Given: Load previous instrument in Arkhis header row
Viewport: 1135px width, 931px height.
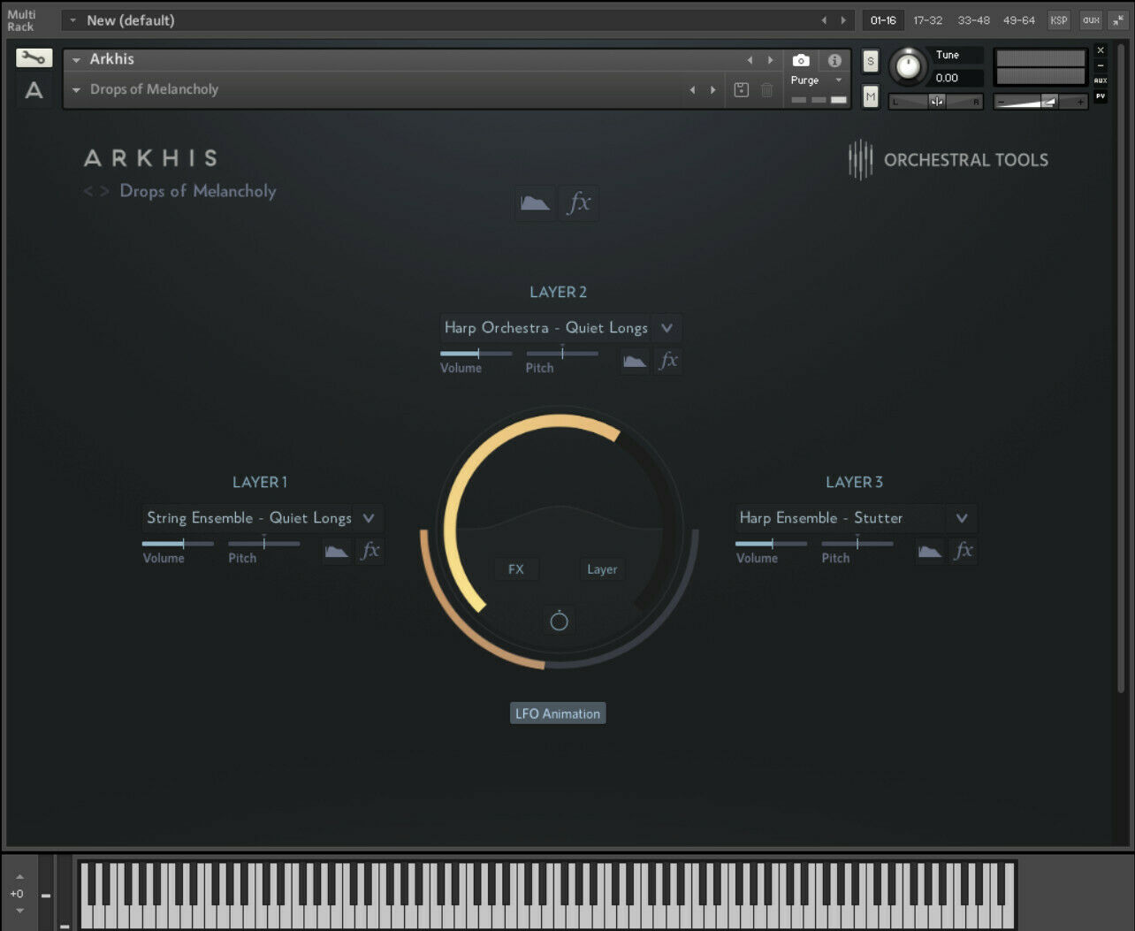Looking at the screenshot, I should point(750,60).
